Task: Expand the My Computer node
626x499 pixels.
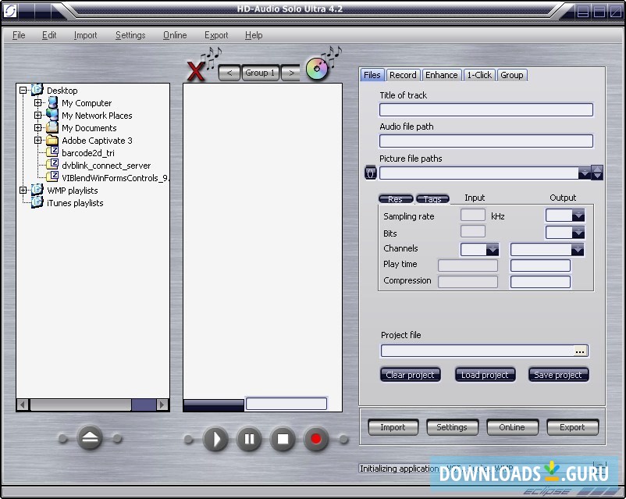Action: coord(38,102)
